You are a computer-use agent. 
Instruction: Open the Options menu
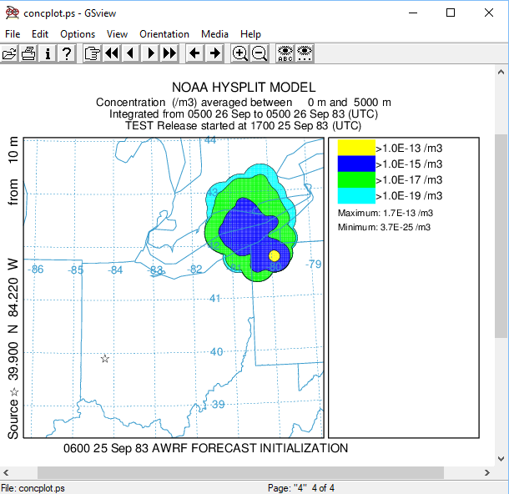coord(78,34)
